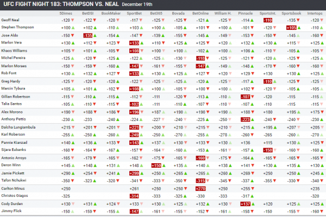This screenshot has height=217, width=326.
Task: Click green arrow next to Anthony Pettis' Pinnacle -223
Action: 253,119
